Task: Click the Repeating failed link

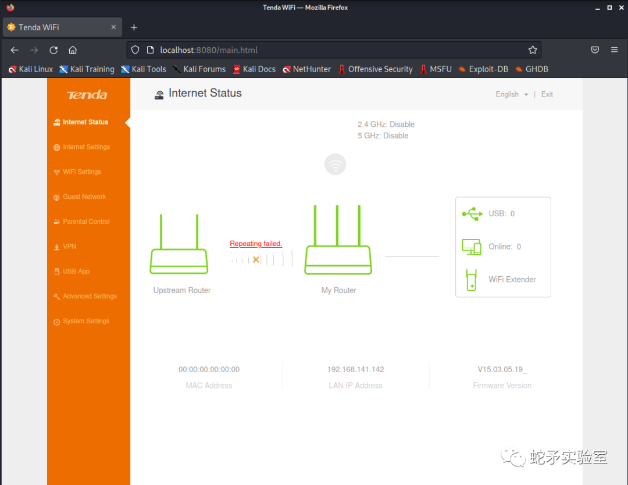Action: (256, 244)
